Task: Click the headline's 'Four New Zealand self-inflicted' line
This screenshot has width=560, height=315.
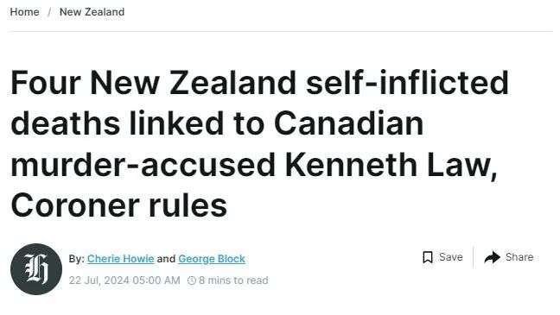Action: 259,82
